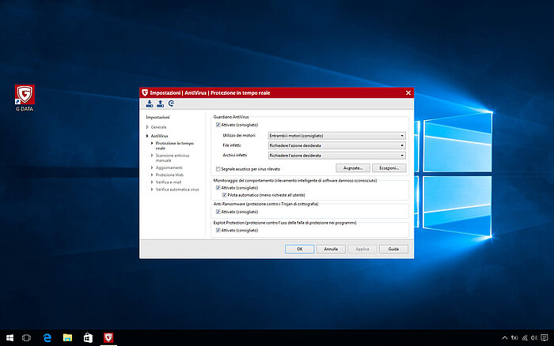Open the File infetti dropdown

point(336,145)
